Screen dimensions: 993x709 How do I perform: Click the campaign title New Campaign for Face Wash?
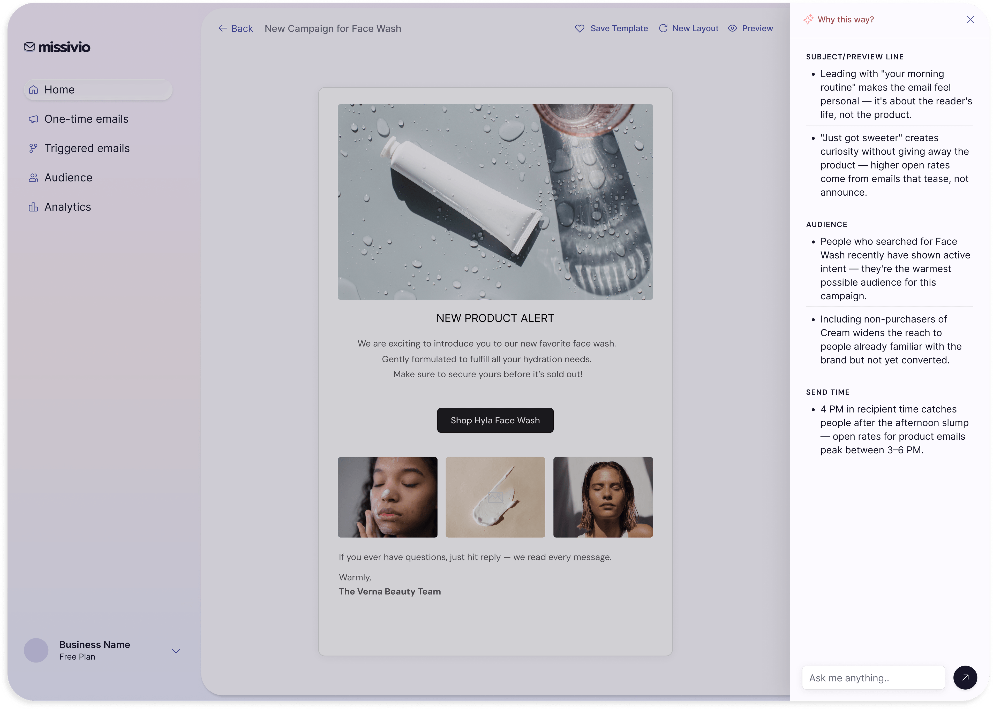coord(333,28)
